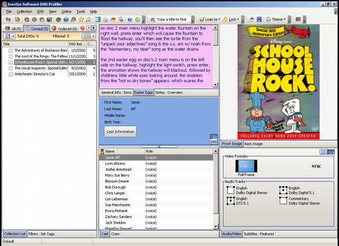The height and width of the screenshot is (246, 339).
Task: Open toolbar options chevron after search box
Action: coord(193,20)
